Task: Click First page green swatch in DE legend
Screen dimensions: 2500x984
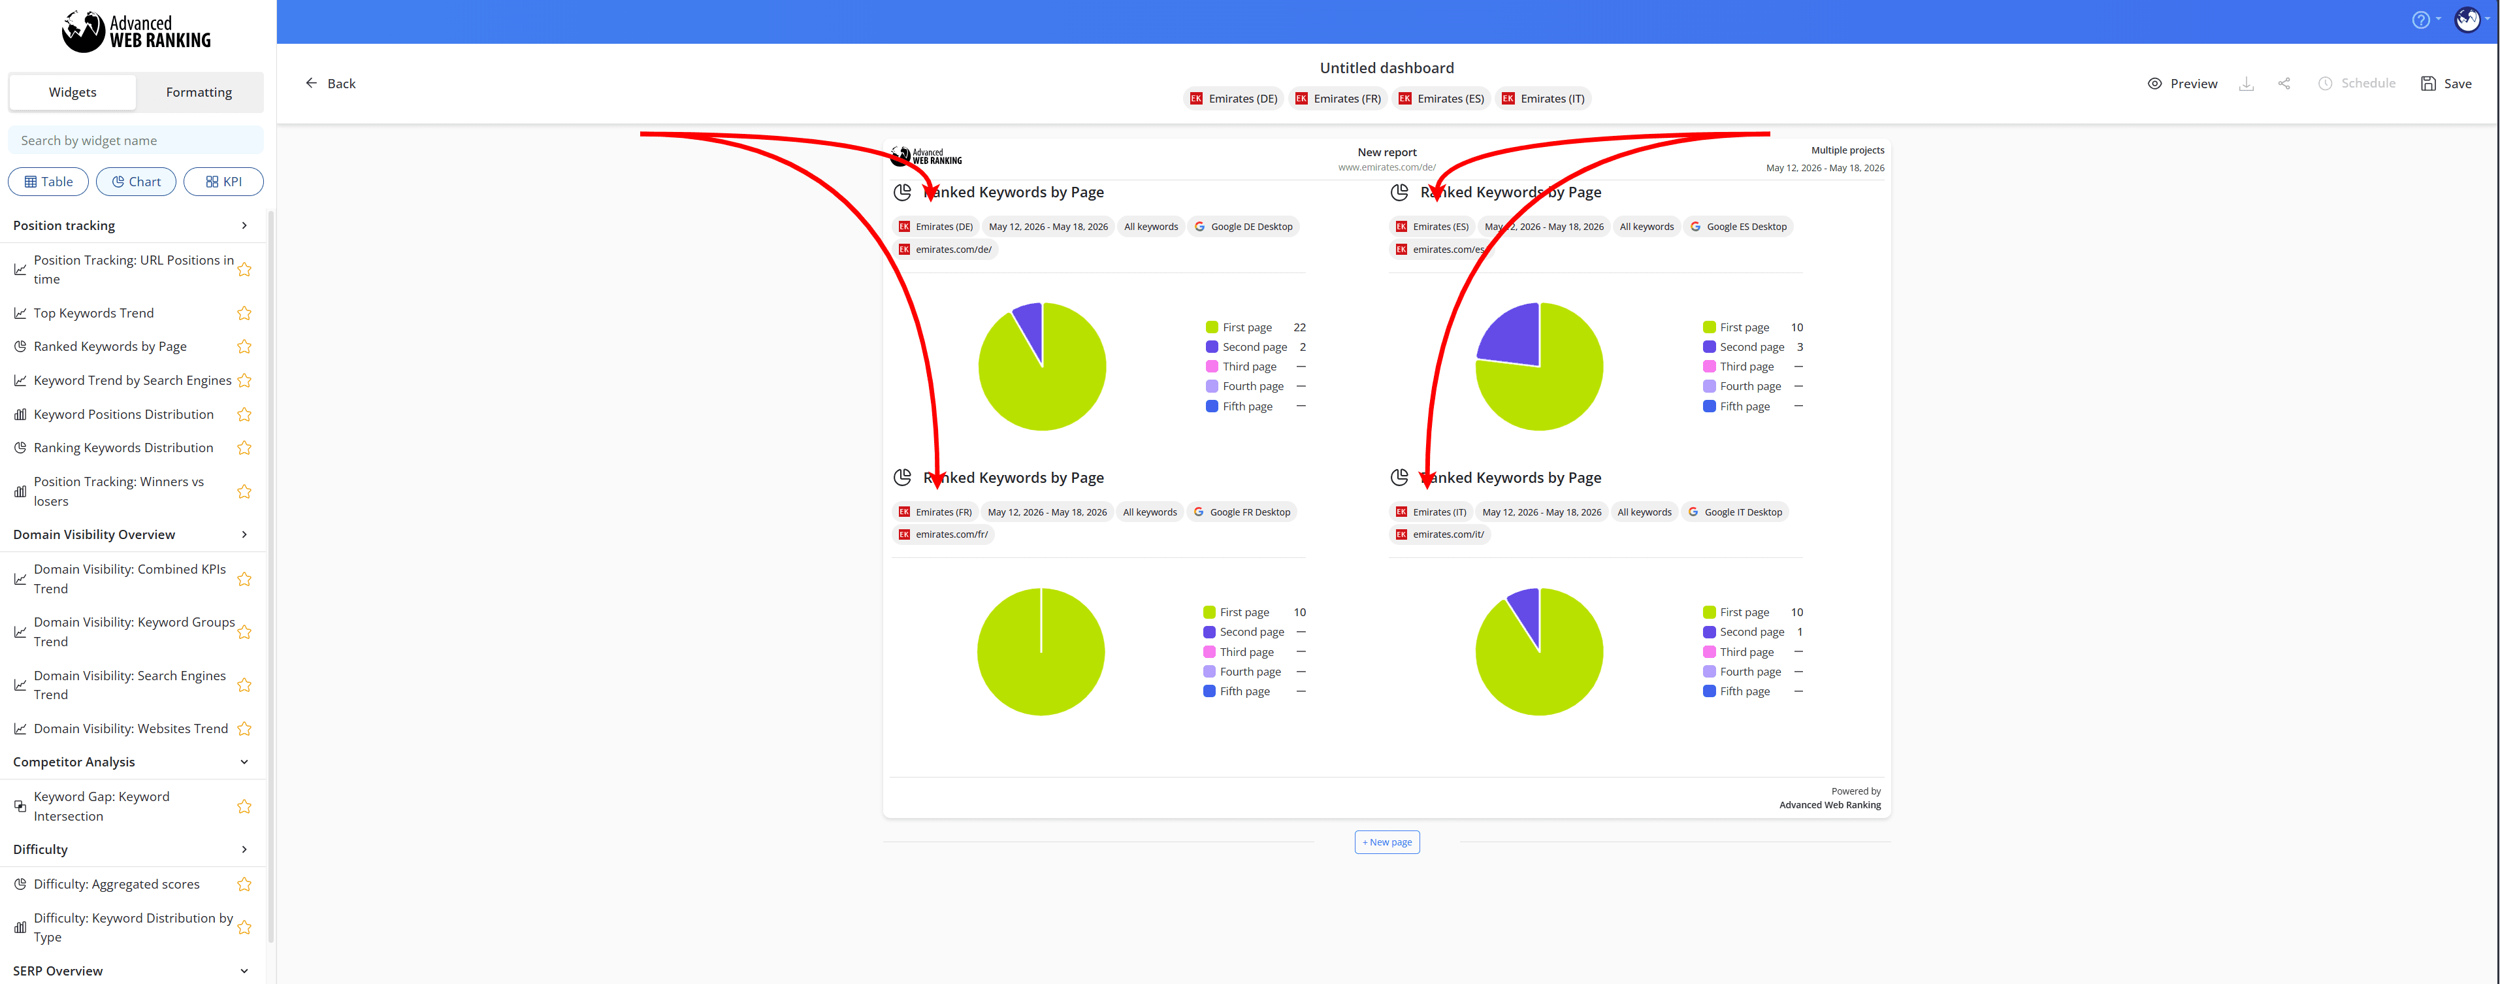Action: coord(1212,327)
